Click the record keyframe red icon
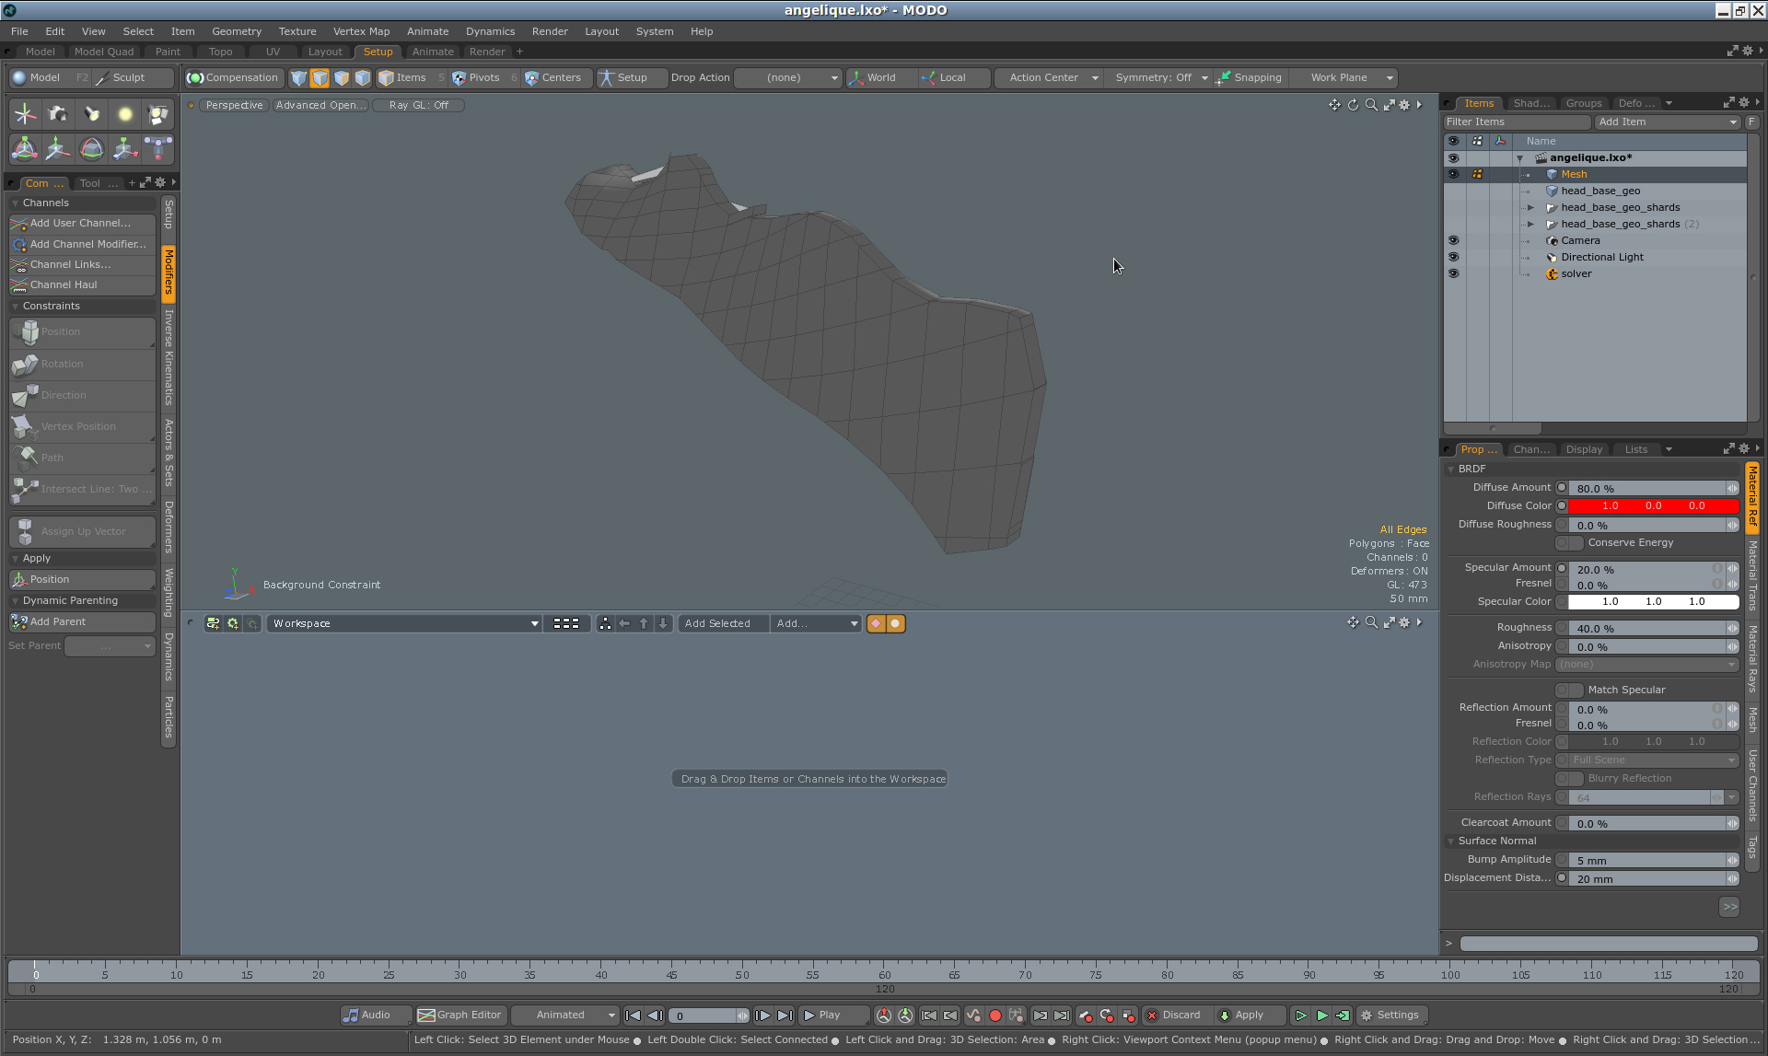 pyautogui.click(x=995, y=1015)
